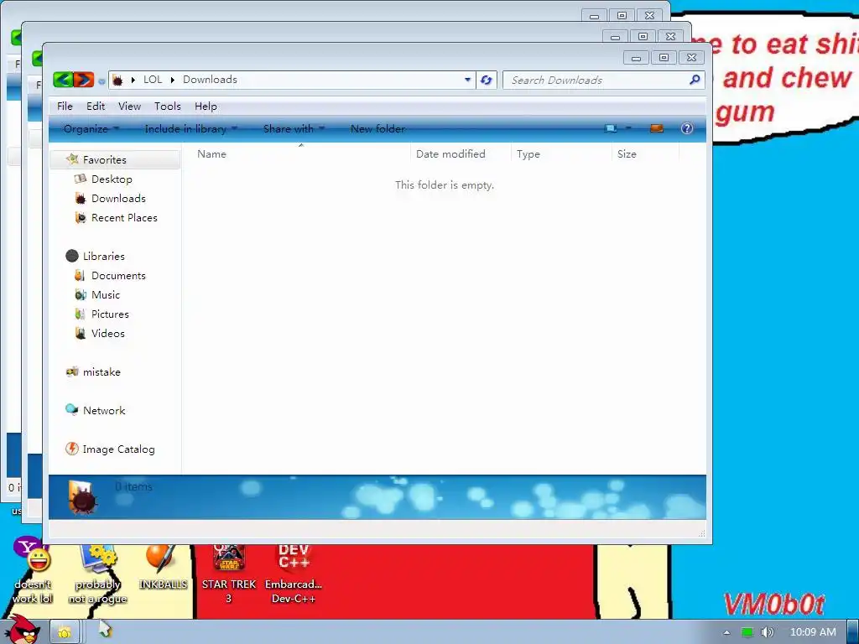Click the Explorer taskbar button

[x=65, y=632]
